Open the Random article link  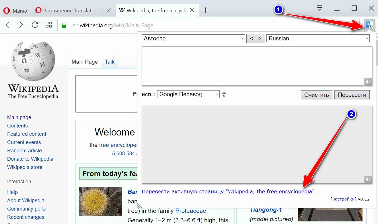tap(24, 151)
